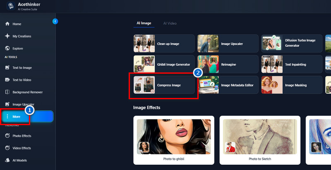Click the Text to Video camera icon

tap(7, 80)
